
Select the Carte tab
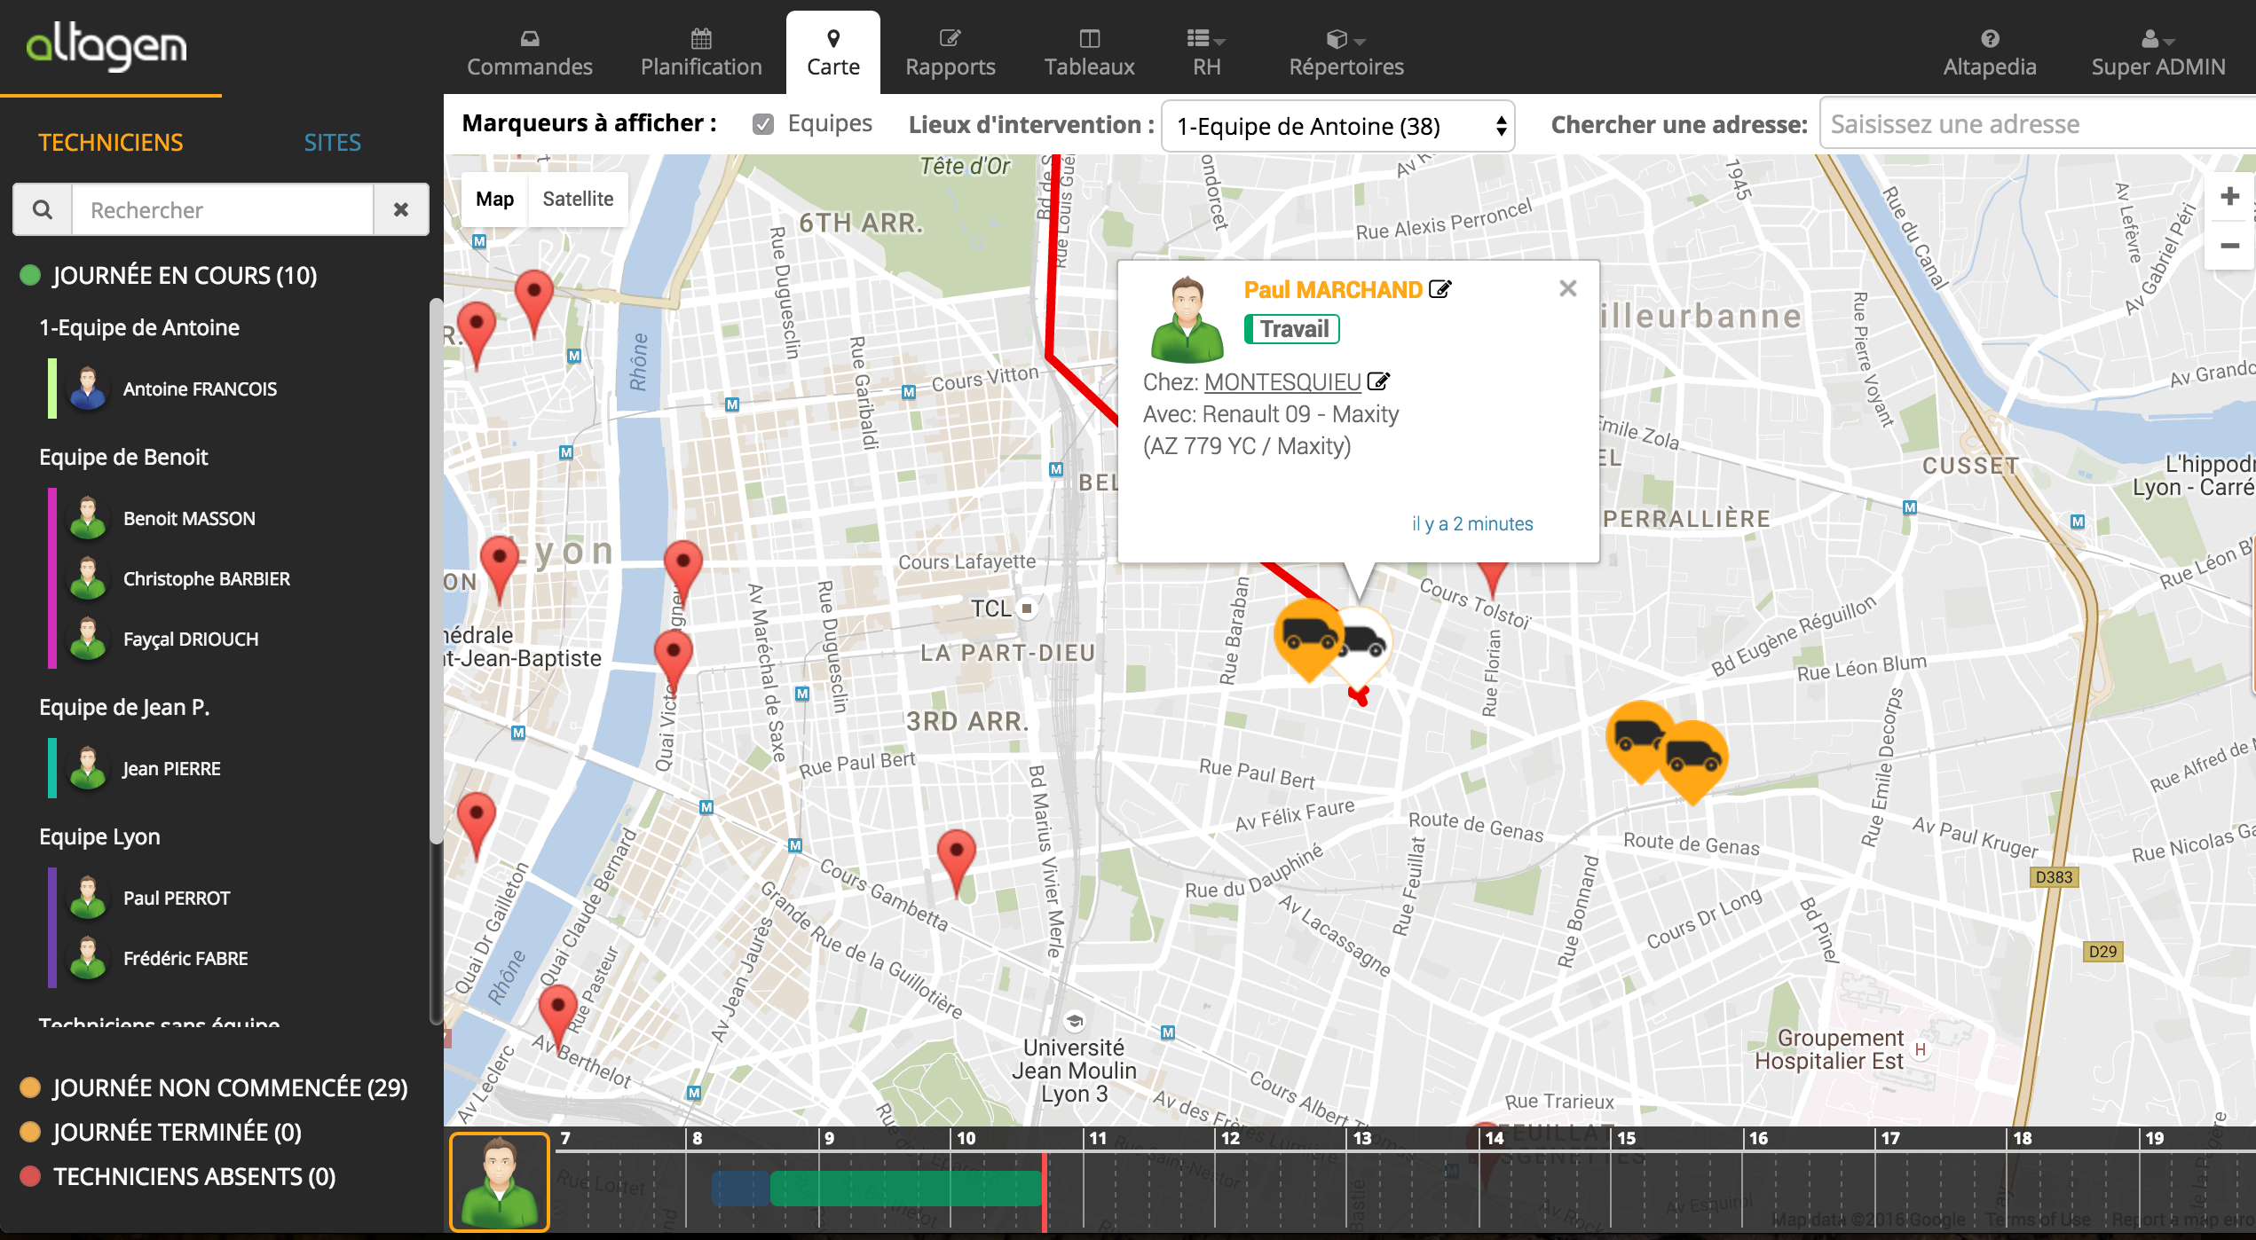coord(832,52)
